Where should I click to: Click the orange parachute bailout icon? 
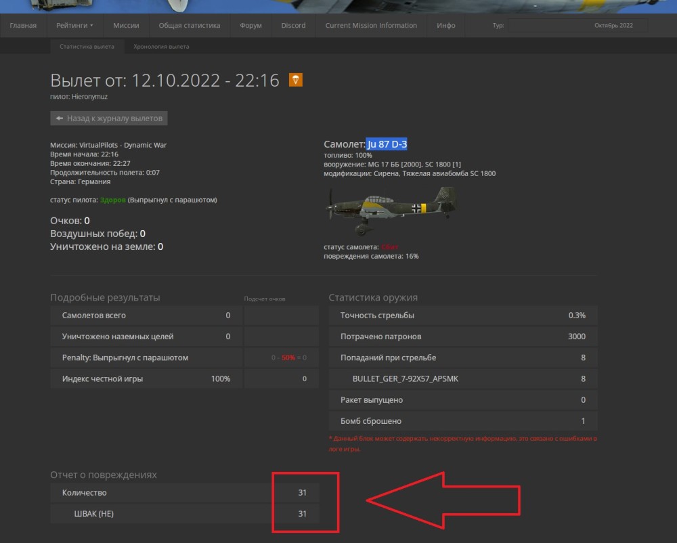pyautogui.click(x=295, y=80)
